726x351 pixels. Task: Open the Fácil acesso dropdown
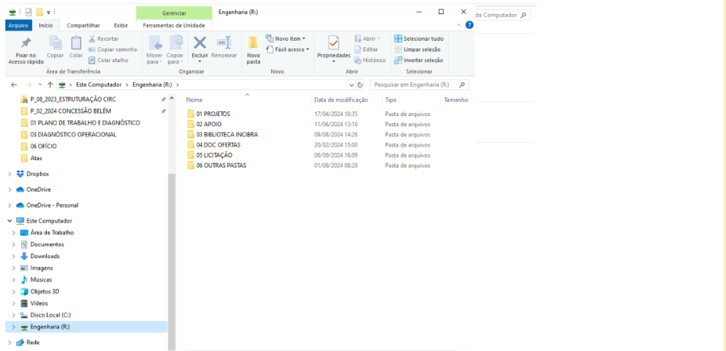click(288, 49)
